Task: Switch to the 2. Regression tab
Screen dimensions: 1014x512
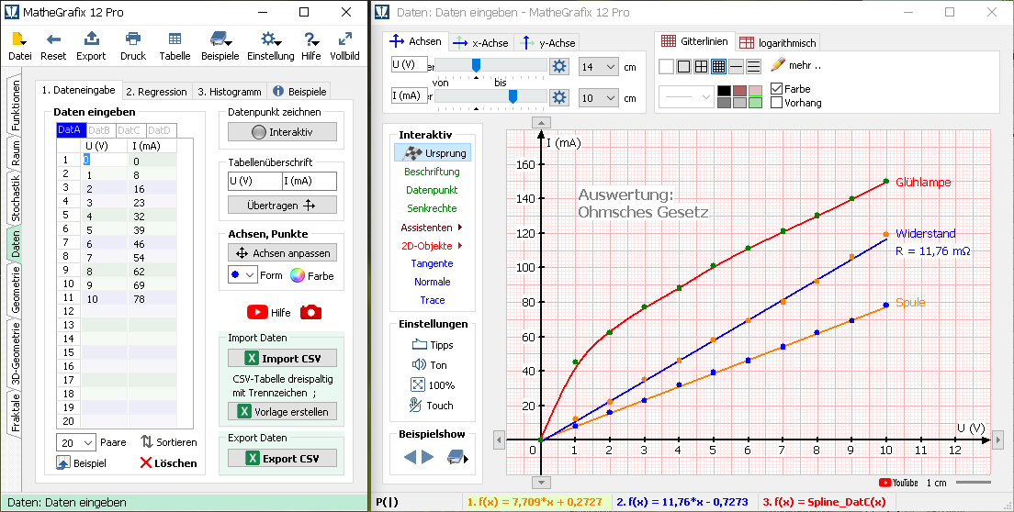Action: tap(156, 92)
